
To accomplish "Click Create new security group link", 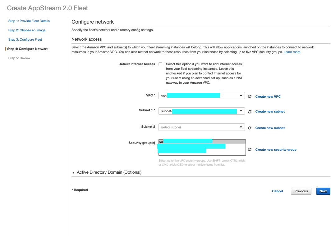I will coord(276,149).
